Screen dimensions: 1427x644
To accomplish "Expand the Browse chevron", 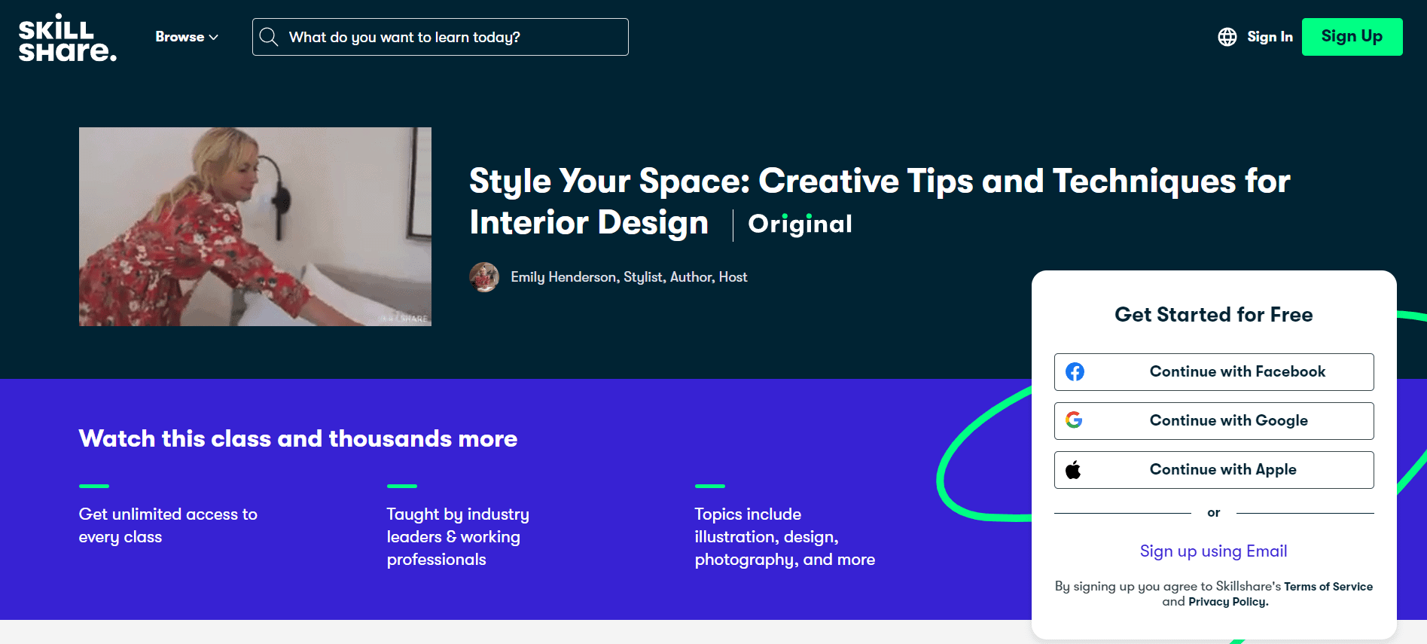I will (213, 37).
